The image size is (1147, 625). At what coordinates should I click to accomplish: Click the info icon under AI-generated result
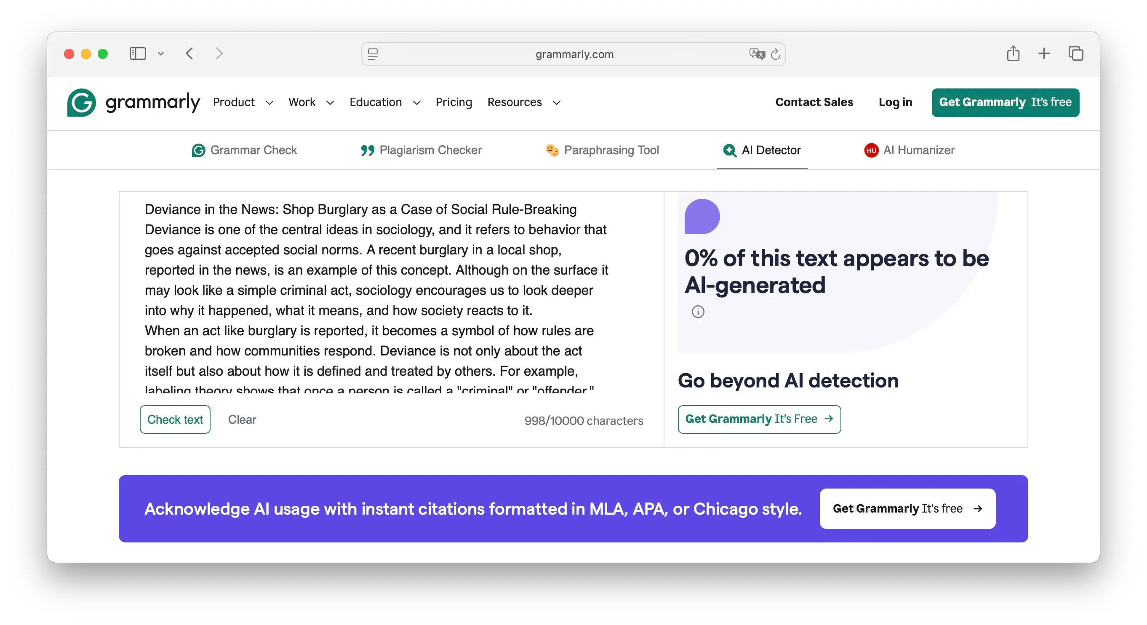(698, 312)
